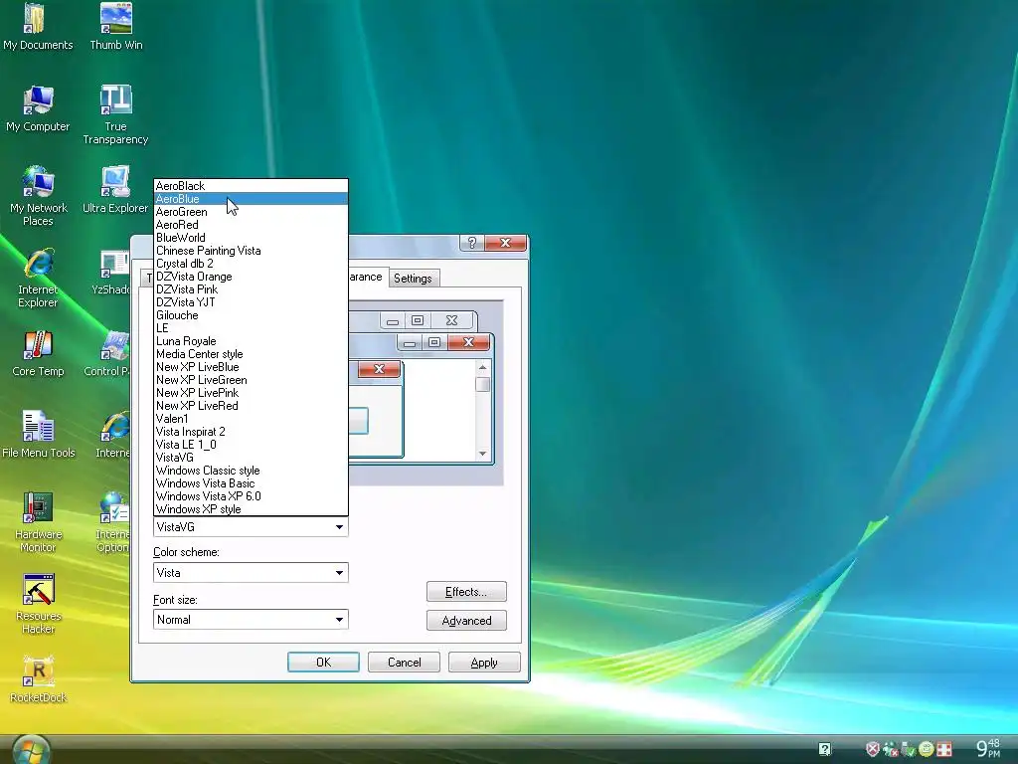Select New XP LivePink style
The width and height of the screenshot is (1018, 764).
click(x=251, y=393)
